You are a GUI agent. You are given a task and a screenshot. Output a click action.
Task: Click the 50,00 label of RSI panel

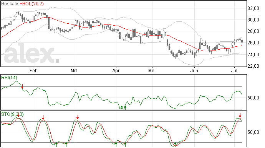point(253,98)
